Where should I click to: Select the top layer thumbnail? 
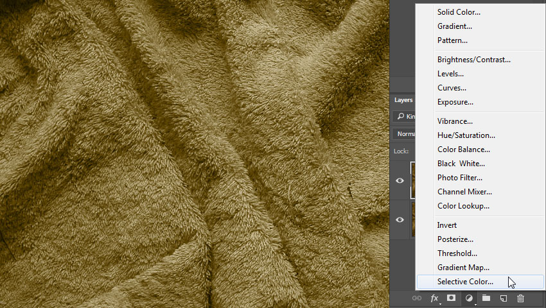(413, 181)
